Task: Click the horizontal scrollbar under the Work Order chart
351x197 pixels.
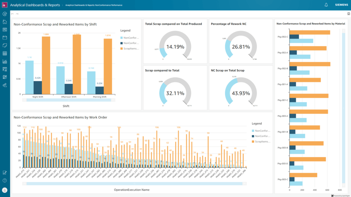Action: (x=134, y=184)
